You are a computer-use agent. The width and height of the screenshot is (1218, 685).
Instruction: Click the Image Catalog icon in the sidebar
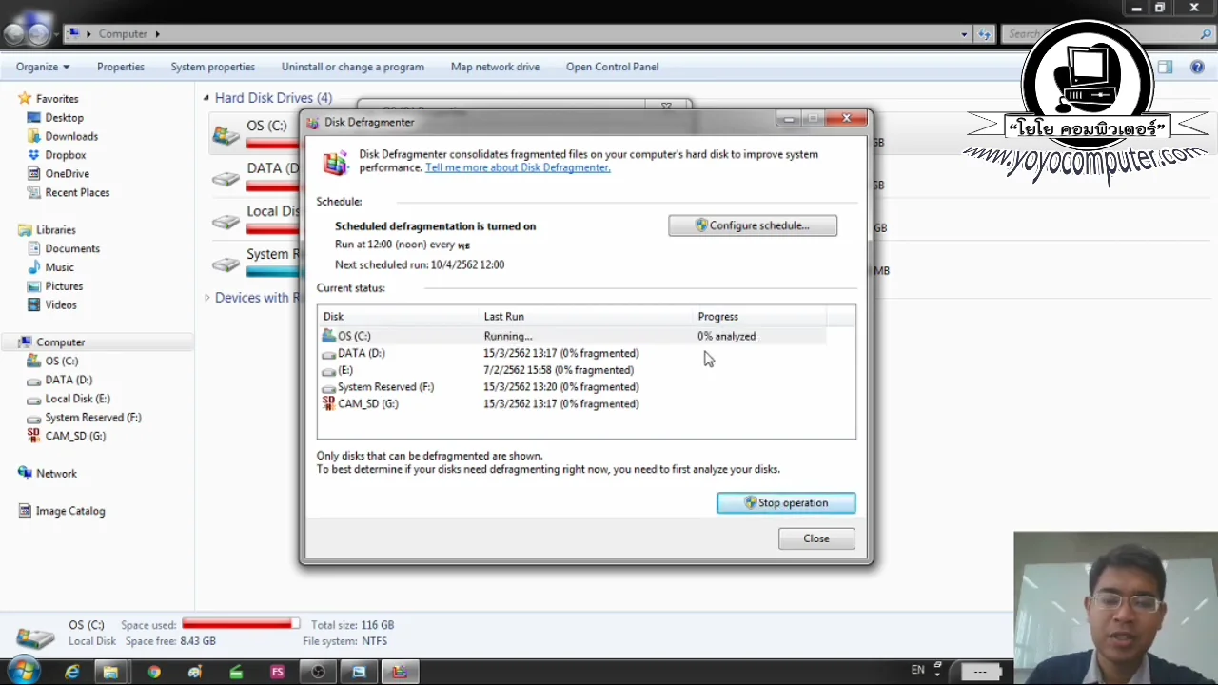pos(69,511)
